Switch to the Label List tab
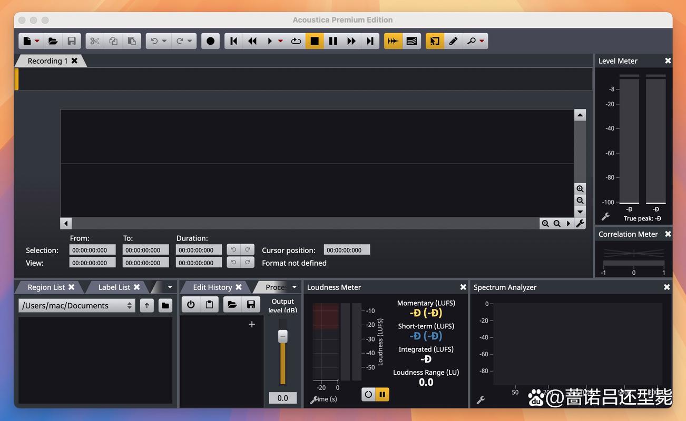This screenshot has width=686, height=421. (x=114, y=287)
